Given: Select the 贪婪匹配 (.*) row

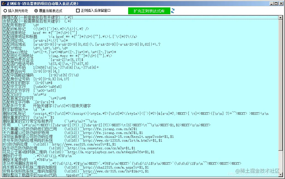Looking at the screenshot, I should point(140,21).
